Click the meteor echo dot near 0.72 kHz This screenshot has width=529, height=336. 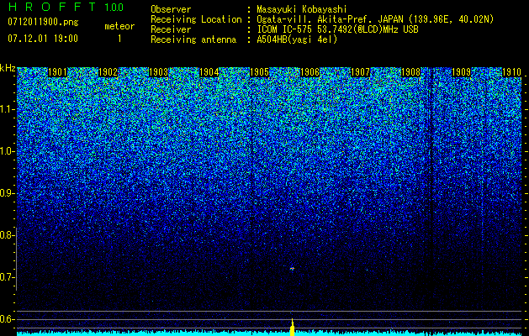point(292,269)
